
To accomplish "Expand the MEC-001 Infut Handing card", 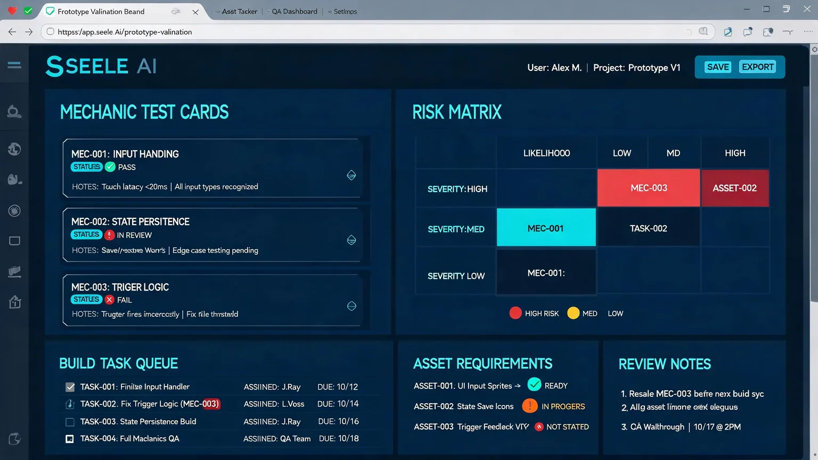I will (x=351, y=175).
